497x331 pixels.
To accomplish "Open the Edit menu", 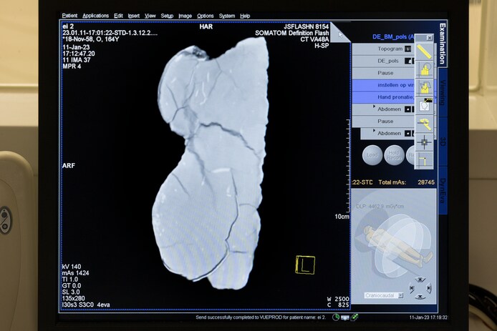I will click(x=118, y=16).
